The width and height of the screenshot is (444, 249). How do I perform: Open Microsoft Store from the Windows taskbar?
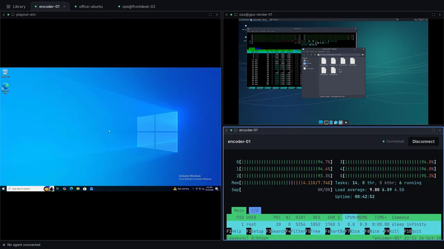[x=85, y=189]
